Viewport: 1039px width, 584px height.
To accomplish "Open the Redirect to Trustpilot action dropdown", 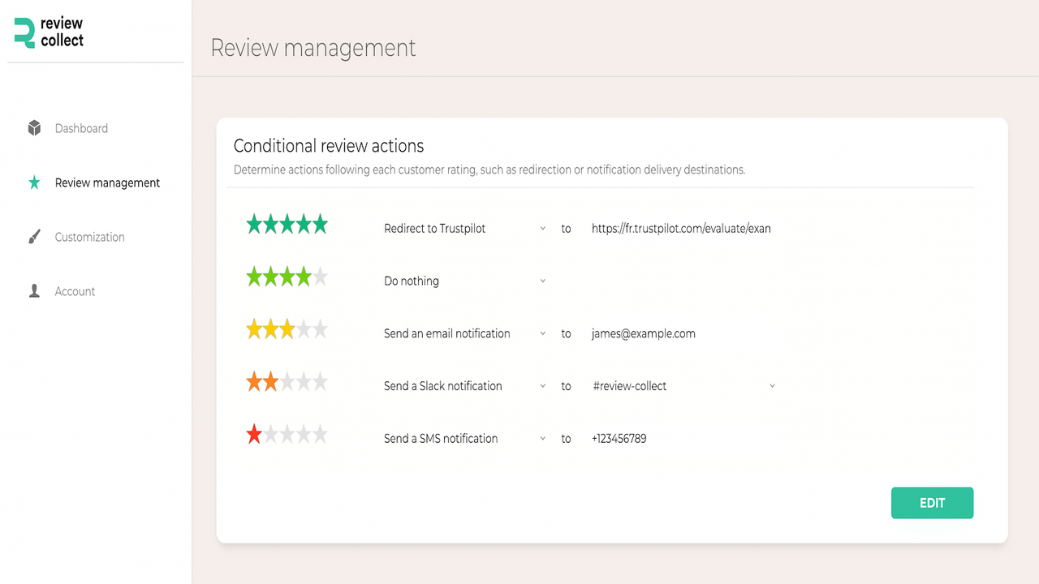I will point(542,228).
